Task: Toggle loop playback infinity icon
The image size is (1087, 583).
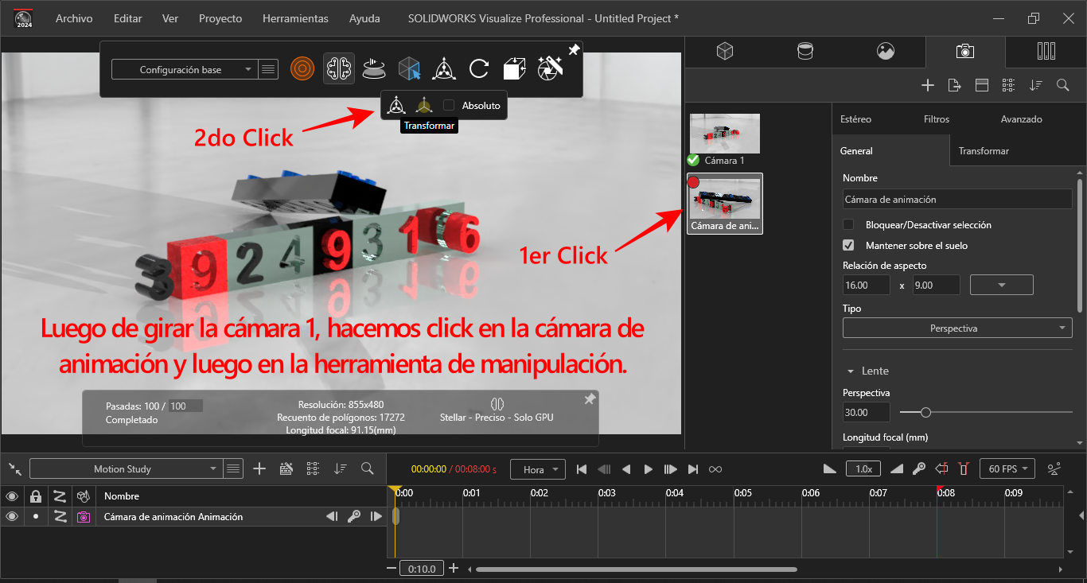Action: click(x=715, y=469)
